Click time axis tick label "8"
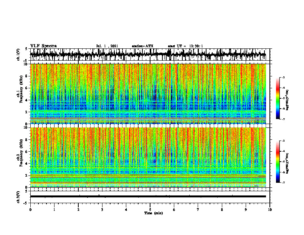The image size is (304, 235). 222,210
